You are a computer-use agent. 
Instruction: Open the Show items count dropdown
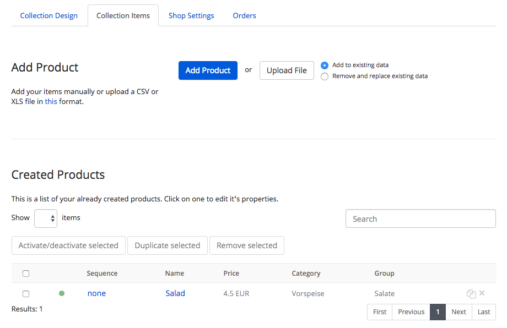click(x=46, y=218)
